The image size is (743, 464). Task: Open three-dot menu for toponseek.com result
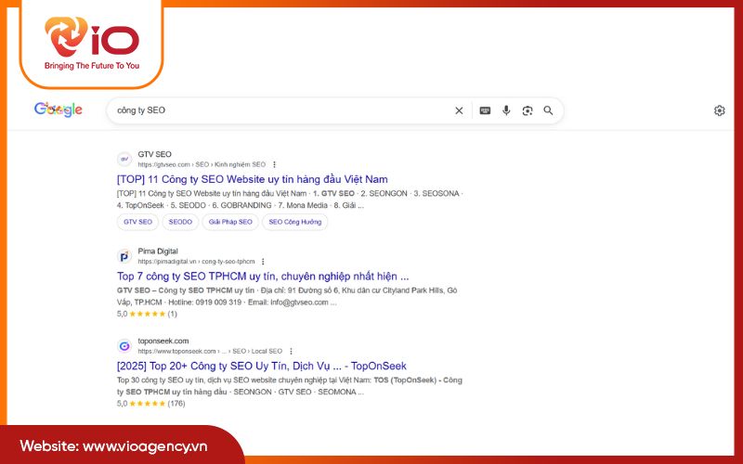point(291,352)
